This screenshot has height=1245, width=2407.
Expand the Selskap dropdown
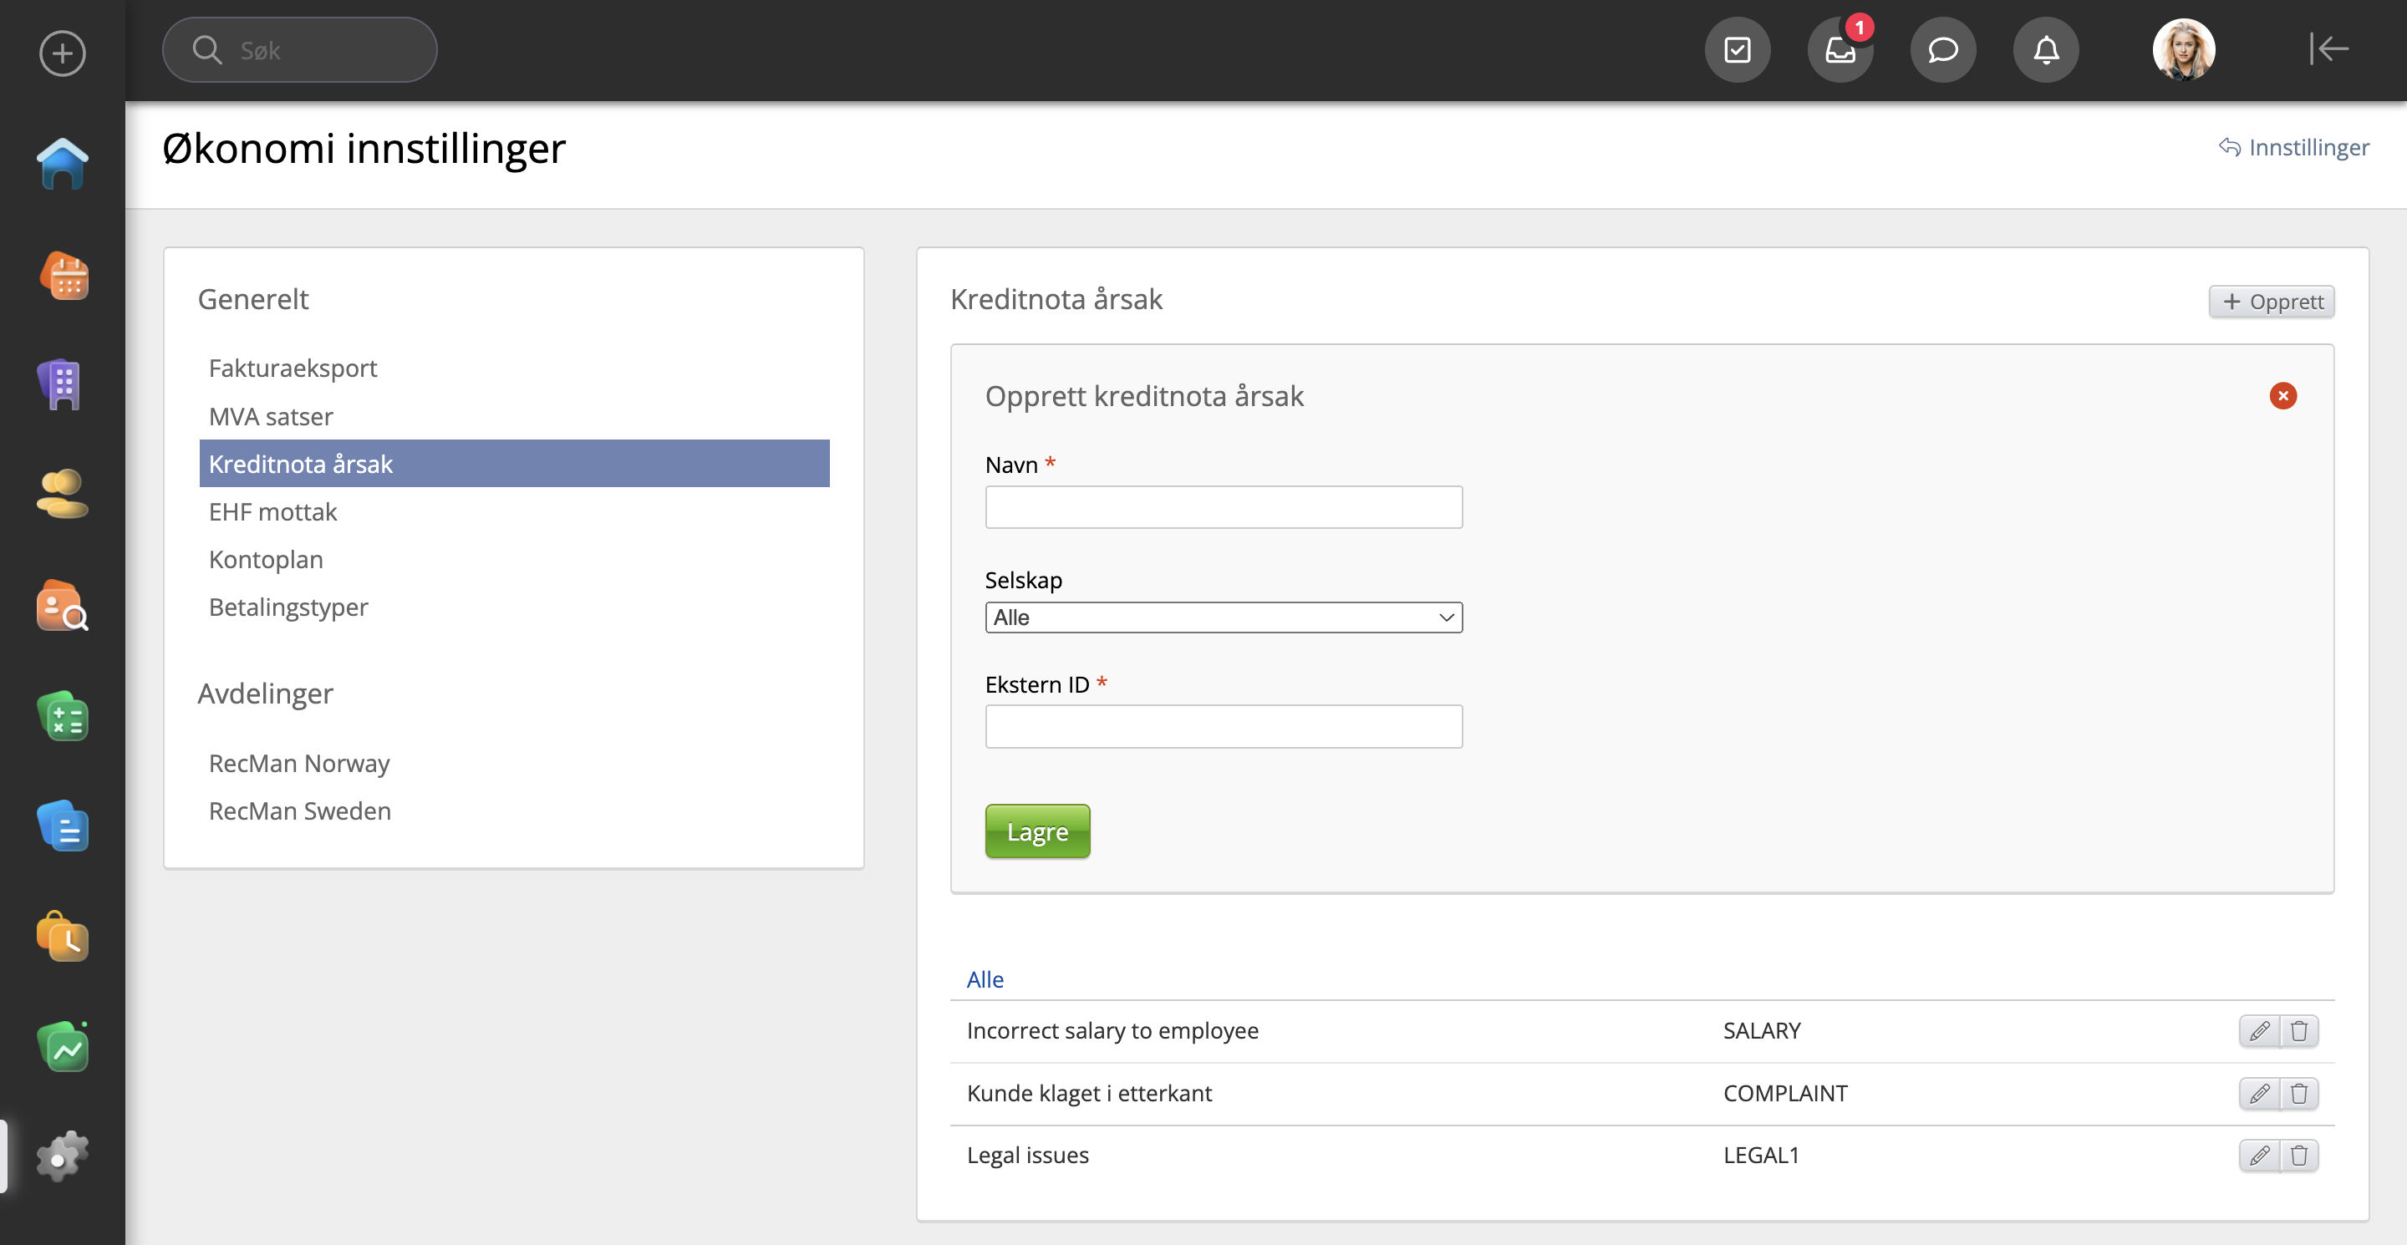(1223, 617)
